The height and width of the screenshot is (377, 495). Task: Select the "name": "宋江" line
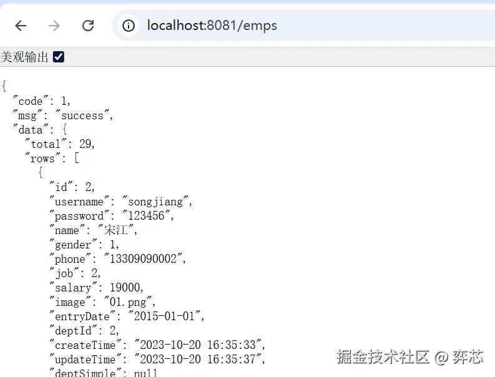(93, 230)
